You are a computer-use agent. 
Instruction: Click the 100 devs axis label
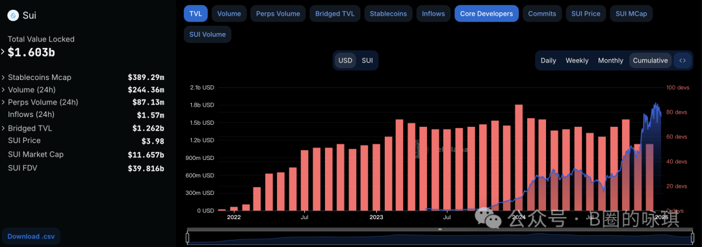tap(678, 88)
